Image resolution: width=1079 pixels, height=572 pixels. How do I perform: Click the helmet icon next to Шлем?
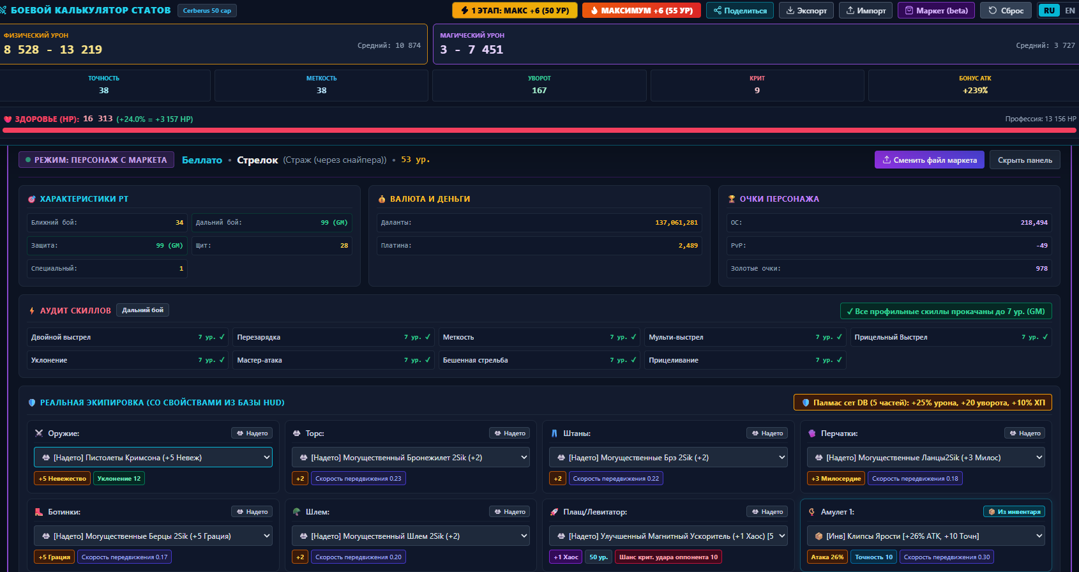point(297,512)
